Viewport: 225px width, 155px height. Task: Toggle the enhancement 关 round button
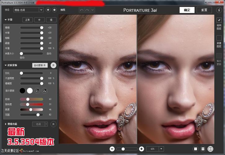pos(53,124)
